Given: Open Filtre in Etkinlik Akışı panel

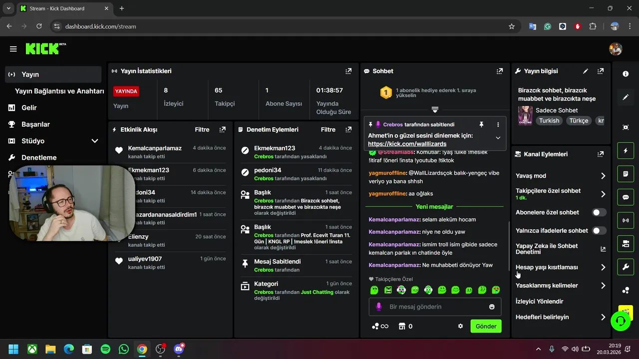Looking at the screenshot, I should 202,130.
